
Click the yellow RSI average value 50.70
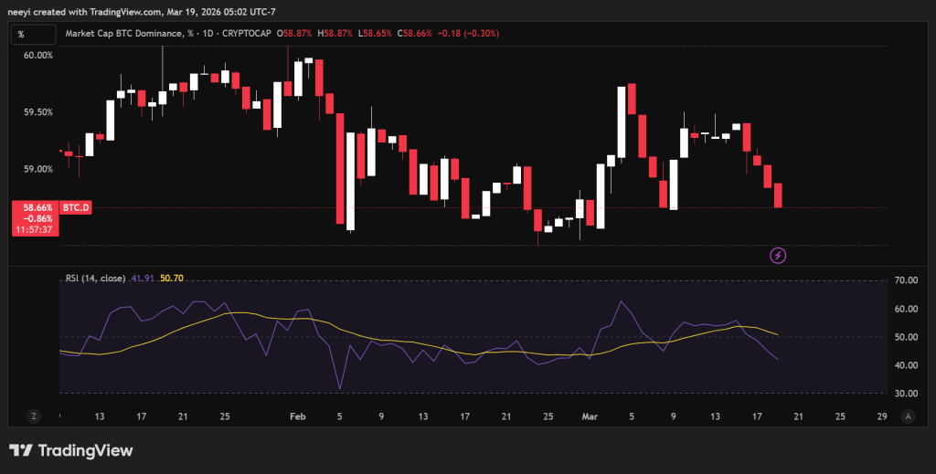[x=171, y=277]
